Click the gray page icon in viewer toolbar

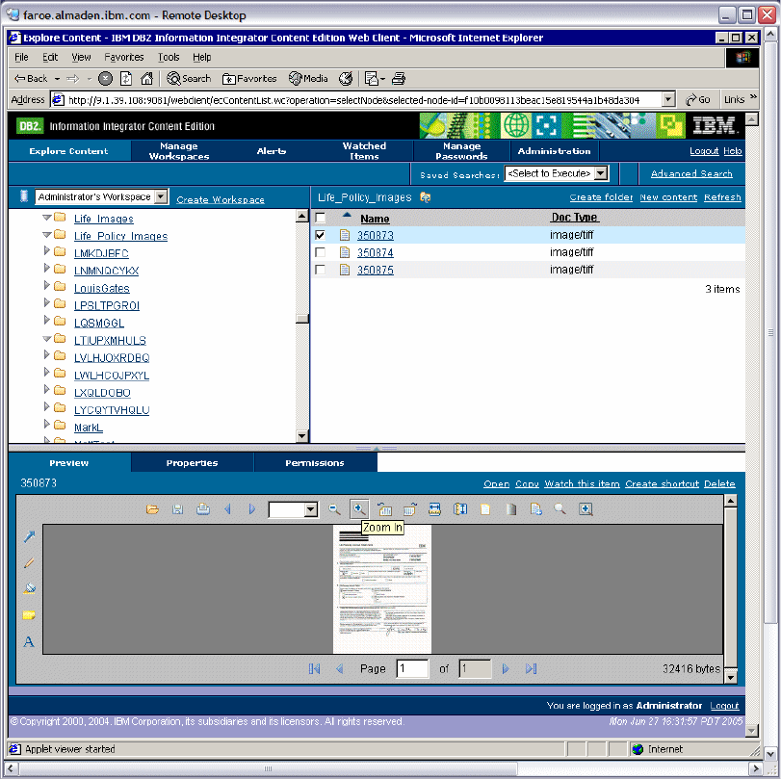pyautogui.click(x=511, y=509)
